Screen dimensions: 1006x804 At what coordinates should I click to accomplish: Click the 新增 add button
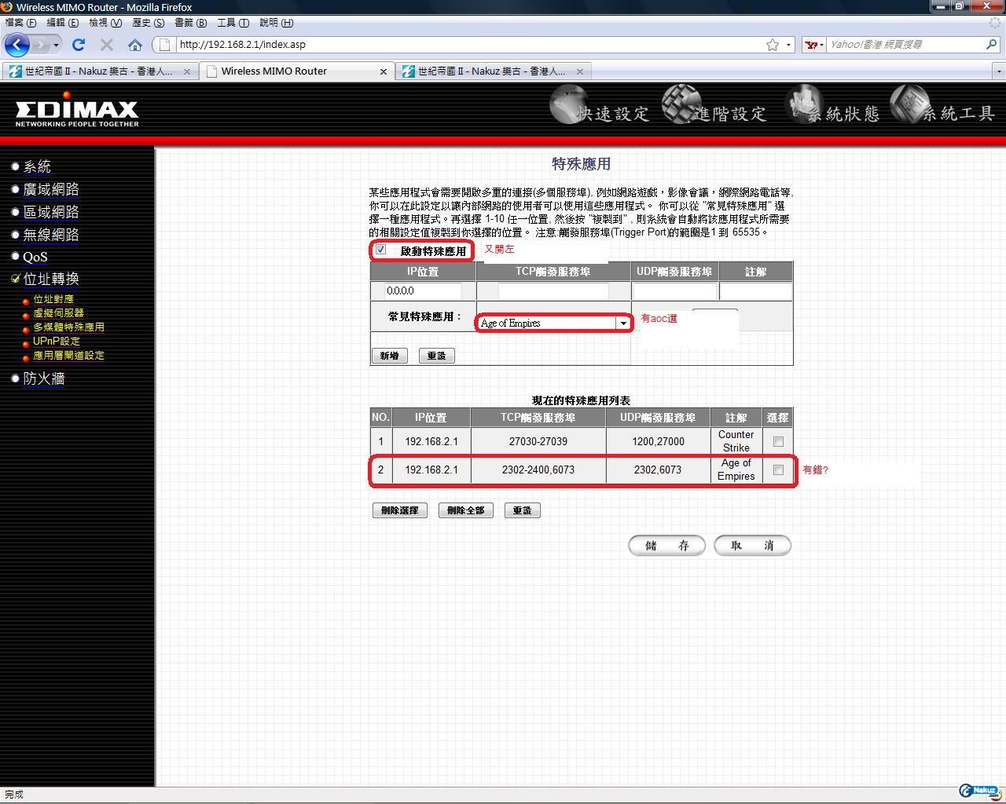point(389,356)
